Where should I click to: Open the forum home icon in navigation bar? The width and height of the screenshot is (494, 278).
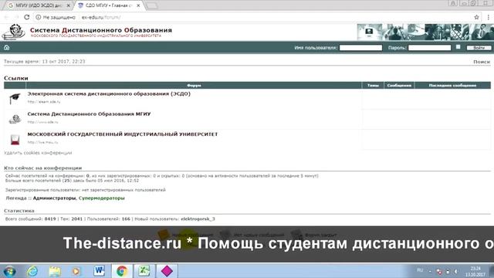[x=7, y=48]
